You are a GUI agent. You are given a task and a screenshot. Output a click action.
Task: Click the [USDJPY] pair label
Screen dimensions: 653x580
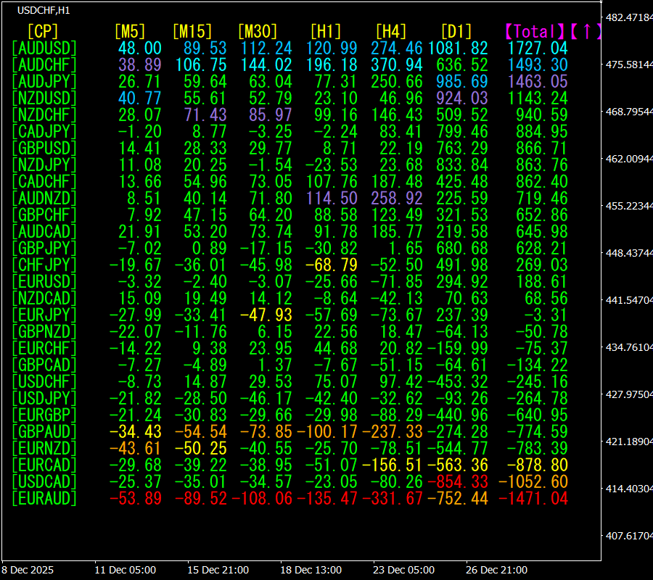pos(44,398)
